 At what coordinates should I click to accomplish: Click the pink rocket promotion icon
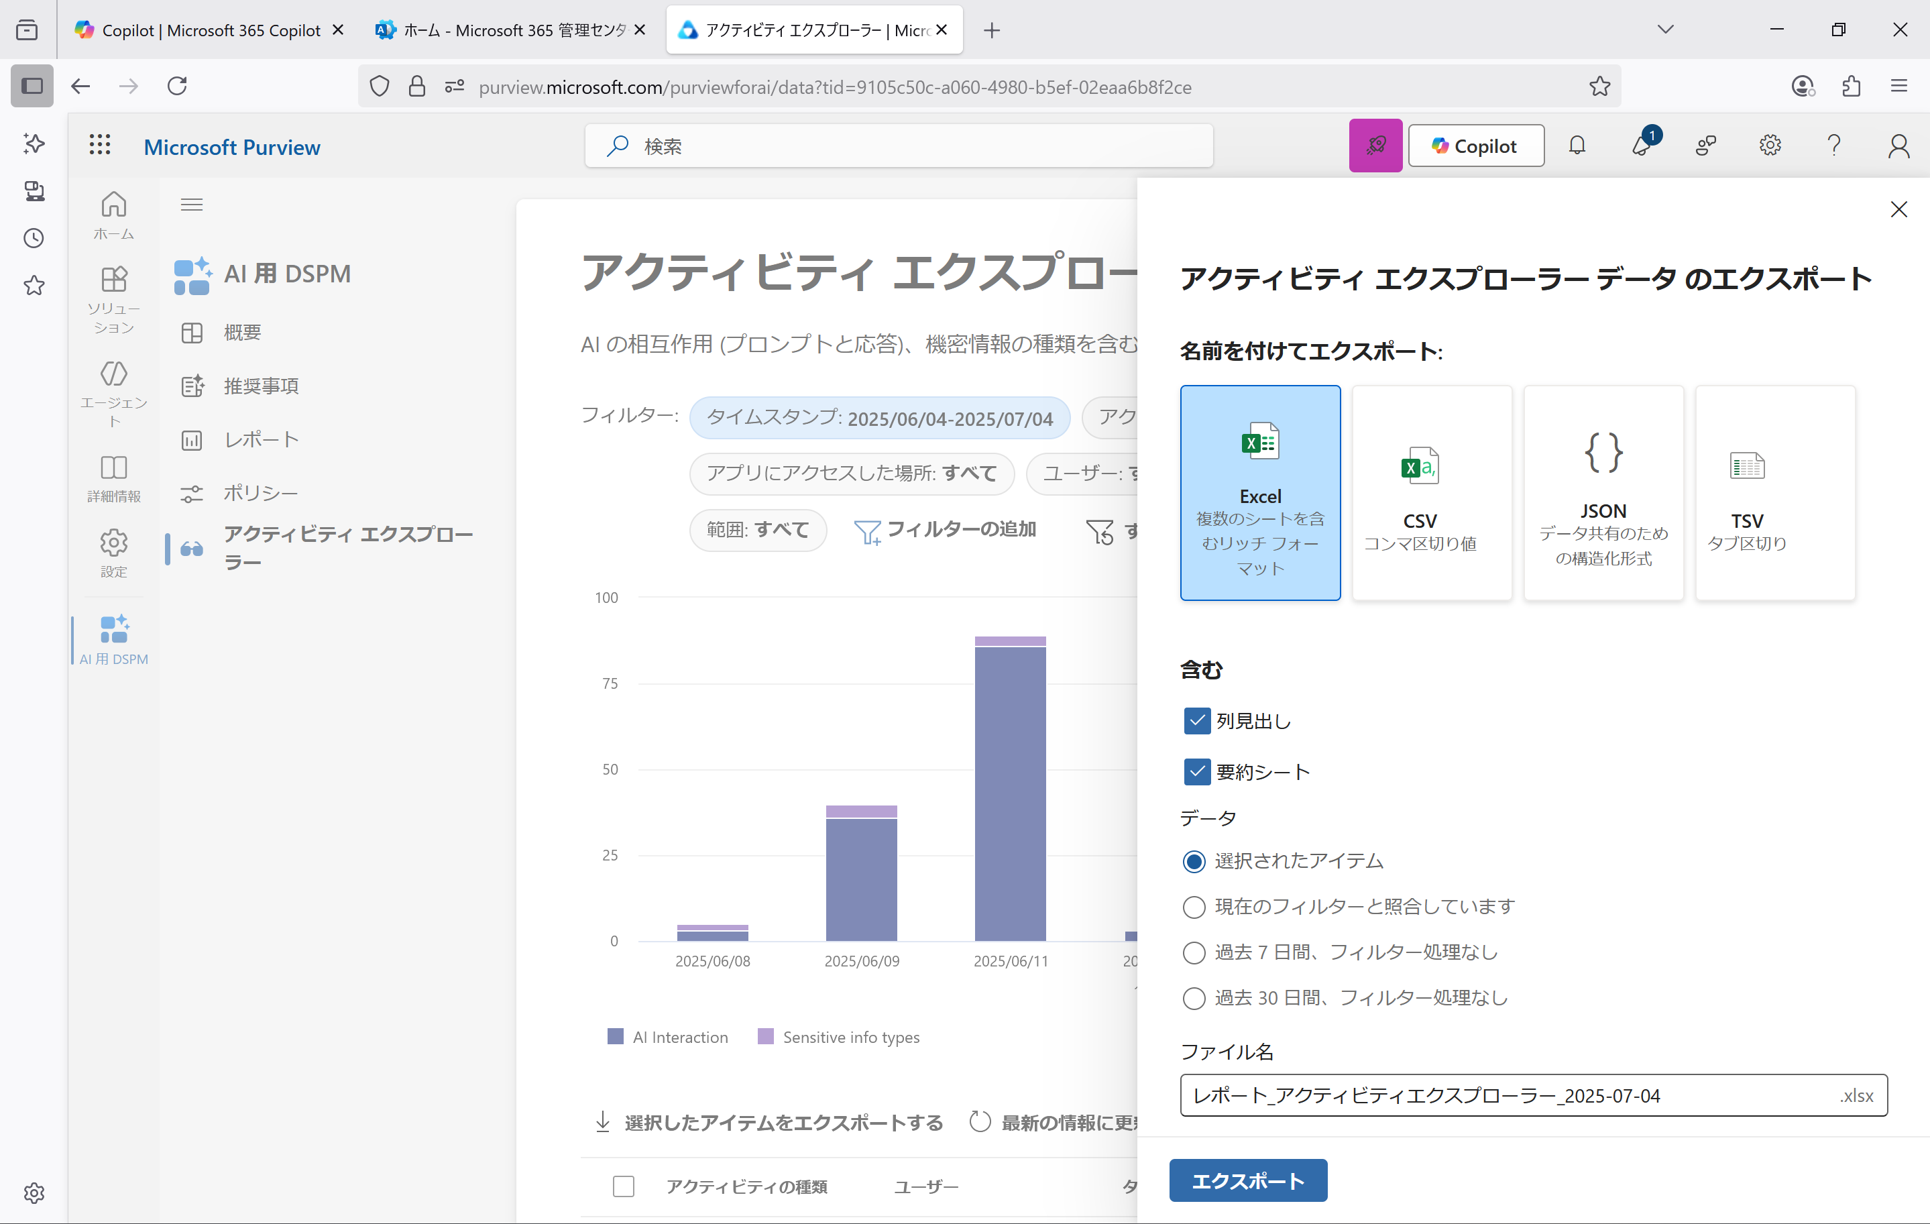(1375, 145)
